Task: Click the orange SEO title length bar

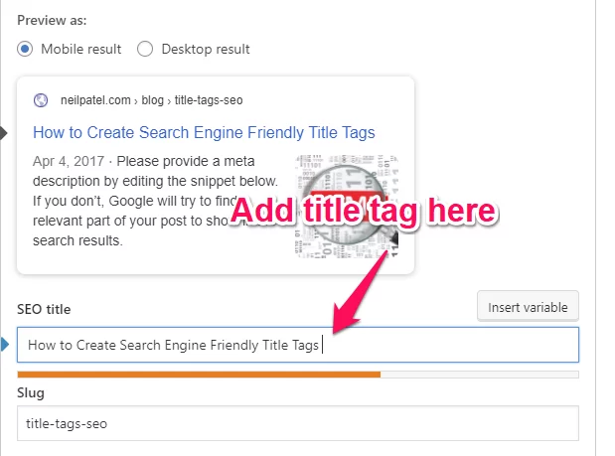Action: coord(199,375)
